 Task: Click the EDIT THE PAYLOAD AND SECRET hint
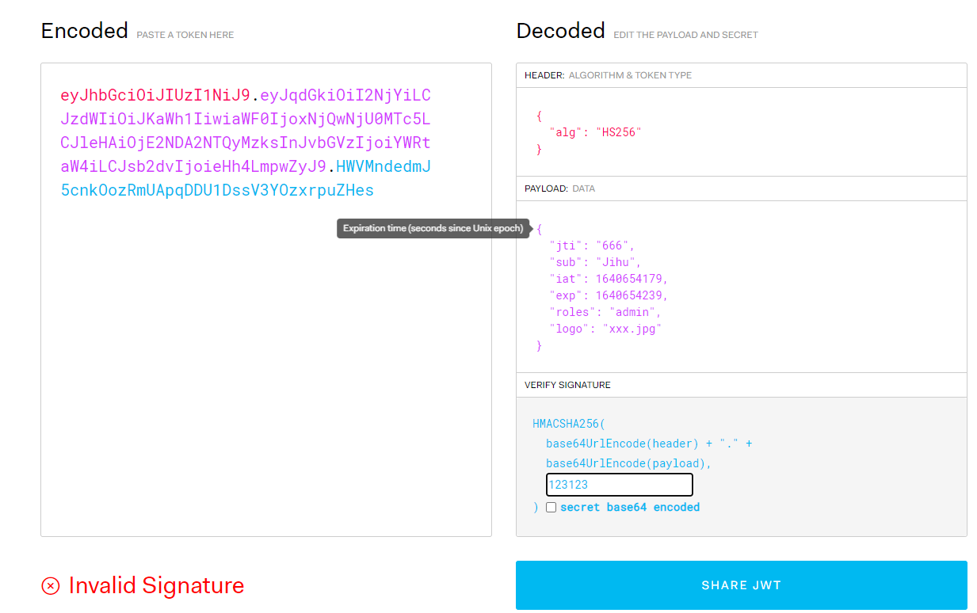point(685,35)
